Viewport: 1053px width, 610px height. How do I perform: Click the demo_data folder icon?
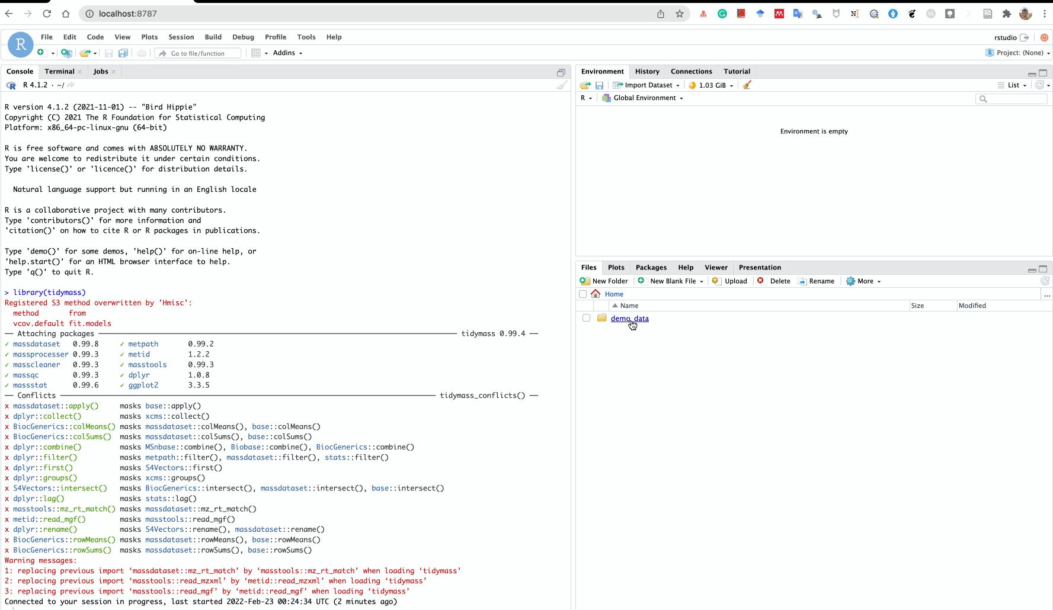point(602,318)
